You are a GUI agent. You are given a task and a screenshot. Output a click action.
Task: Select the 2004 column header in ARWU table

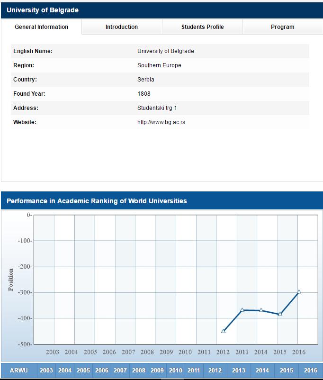[65, 371]
